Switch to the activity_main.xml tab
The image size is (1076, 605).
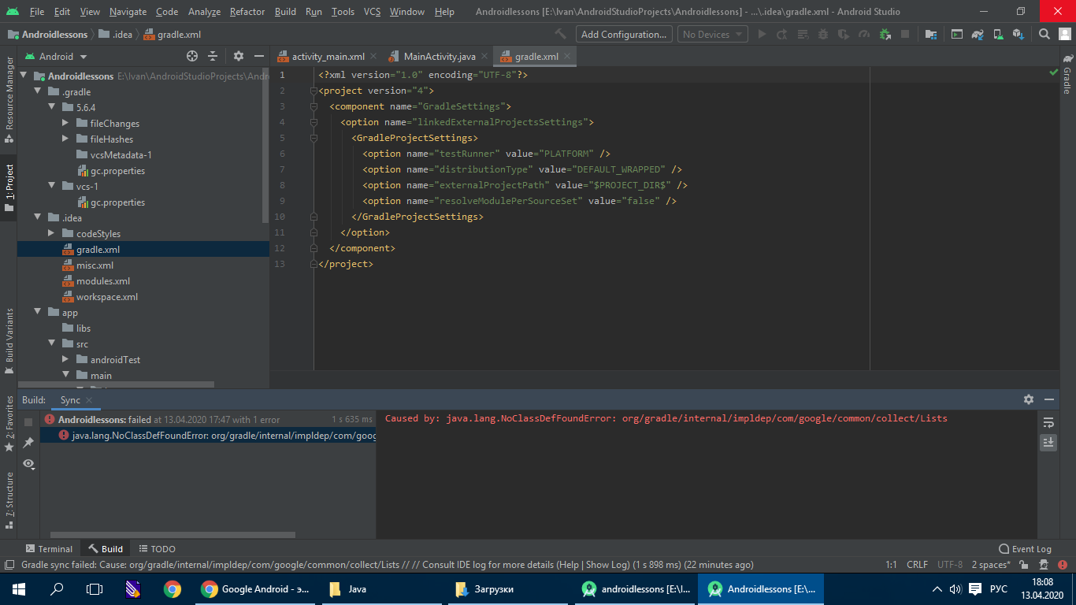coord(327,57)
